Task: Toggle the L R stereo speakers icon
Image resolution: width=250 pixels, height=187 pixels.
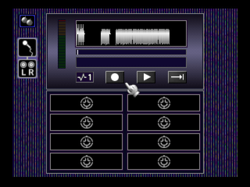Action: (27, 69)
